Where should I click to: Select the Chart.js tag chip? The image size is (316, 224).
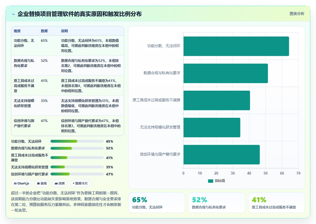coord(21,183)
